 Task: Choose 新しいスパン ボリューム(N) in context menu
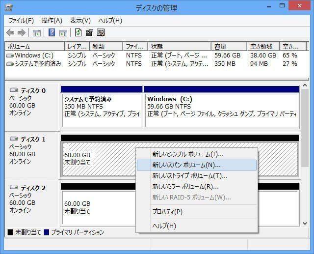186,165
